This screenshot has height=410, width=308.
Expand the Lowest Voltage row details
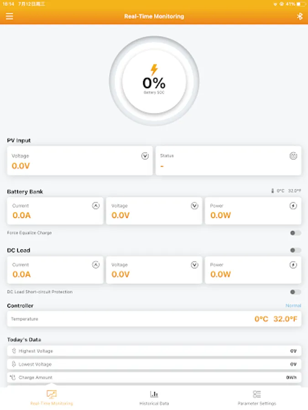pos(154,364)
